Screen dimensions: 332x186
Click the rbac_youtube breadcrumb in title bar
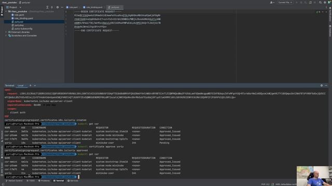click(x=9, y=3)
